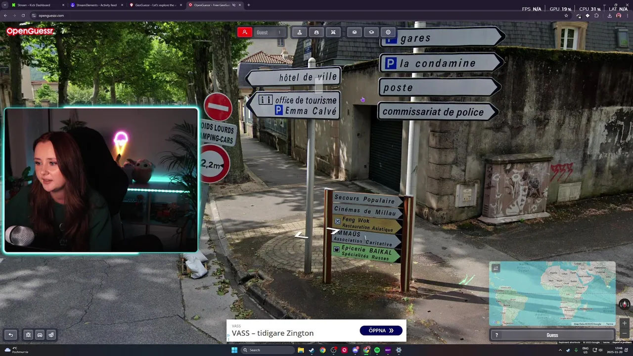Click the red add-player invite icon
The width and height of the screenshot is (633, 356).
pyautogui.click(x=244, y=32)
